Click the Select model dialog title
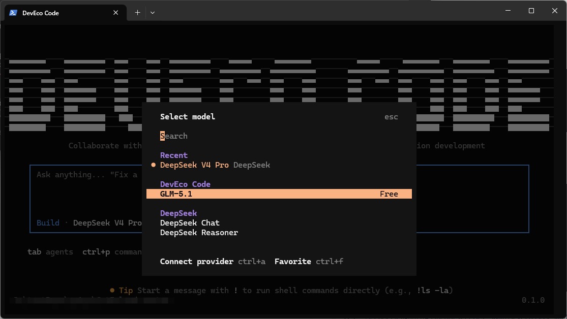 click(x=187, y=117)
